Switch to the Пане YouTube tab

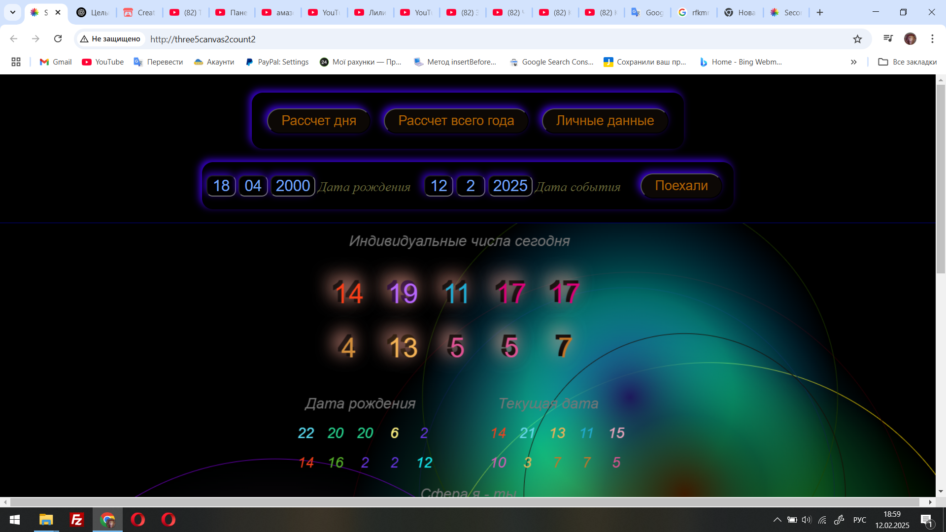(232, 12)
